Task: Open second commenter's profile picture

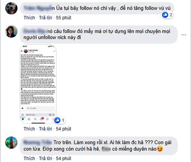Action: (11, 32)
